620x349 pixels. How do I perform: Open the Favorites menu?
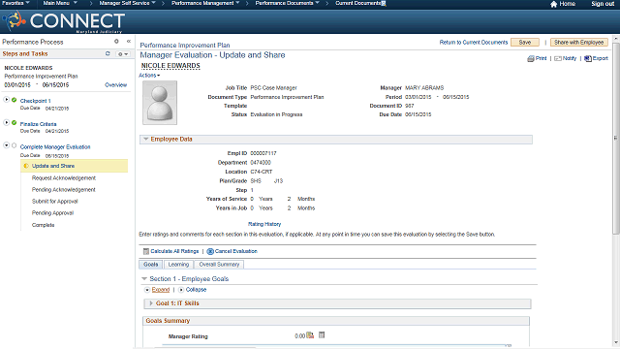pos(15,3)
